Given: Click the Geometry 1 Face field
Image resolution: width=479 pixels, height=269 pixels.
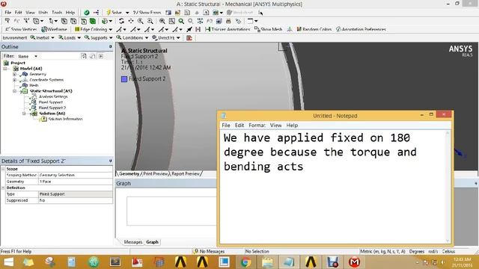Looking at the screenshot, I should 76,182.
